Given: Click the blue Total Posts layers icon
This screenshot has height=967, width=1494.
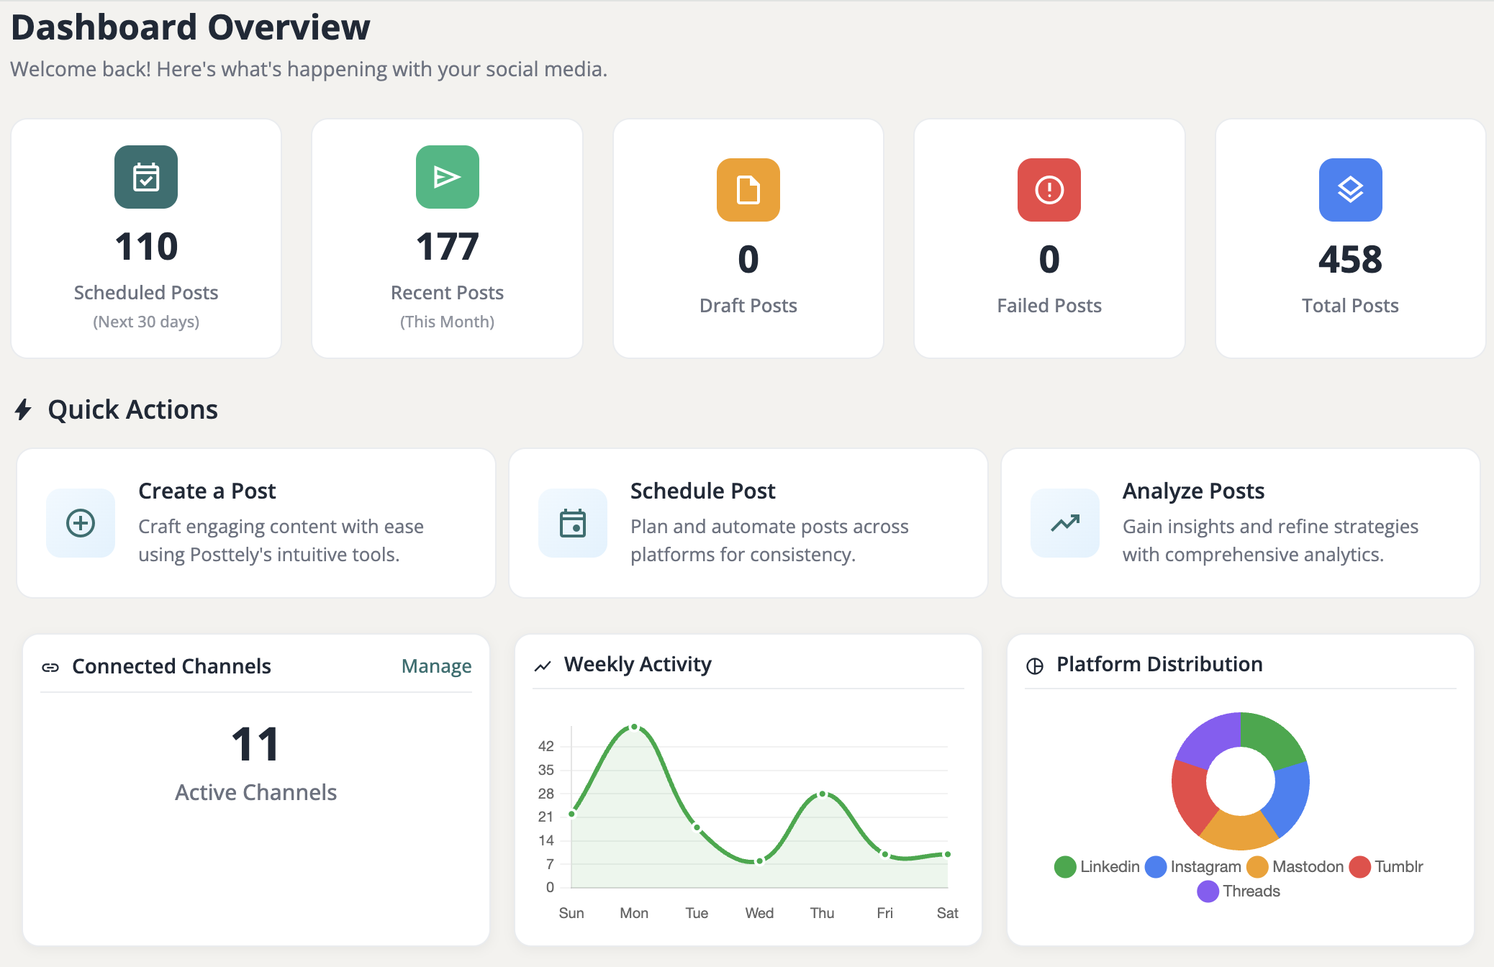Looking at the screenshot, I should (x=1349, y=190).
